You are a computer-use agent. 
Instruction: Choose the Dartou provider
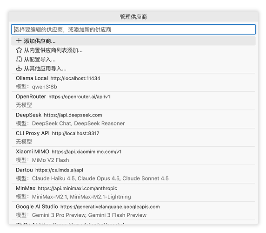[133, 174]
